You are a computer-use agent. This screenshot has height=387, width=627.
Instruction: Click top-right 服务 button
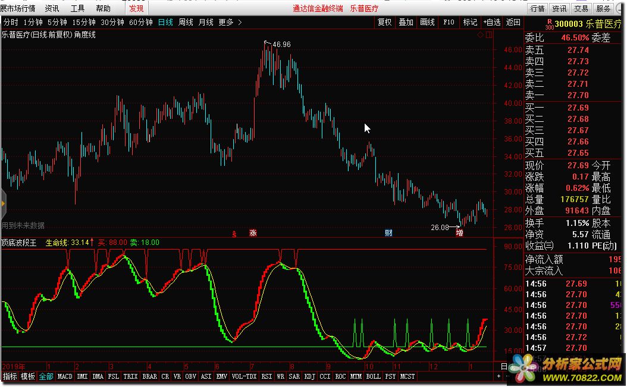click(x=603, y=8)
